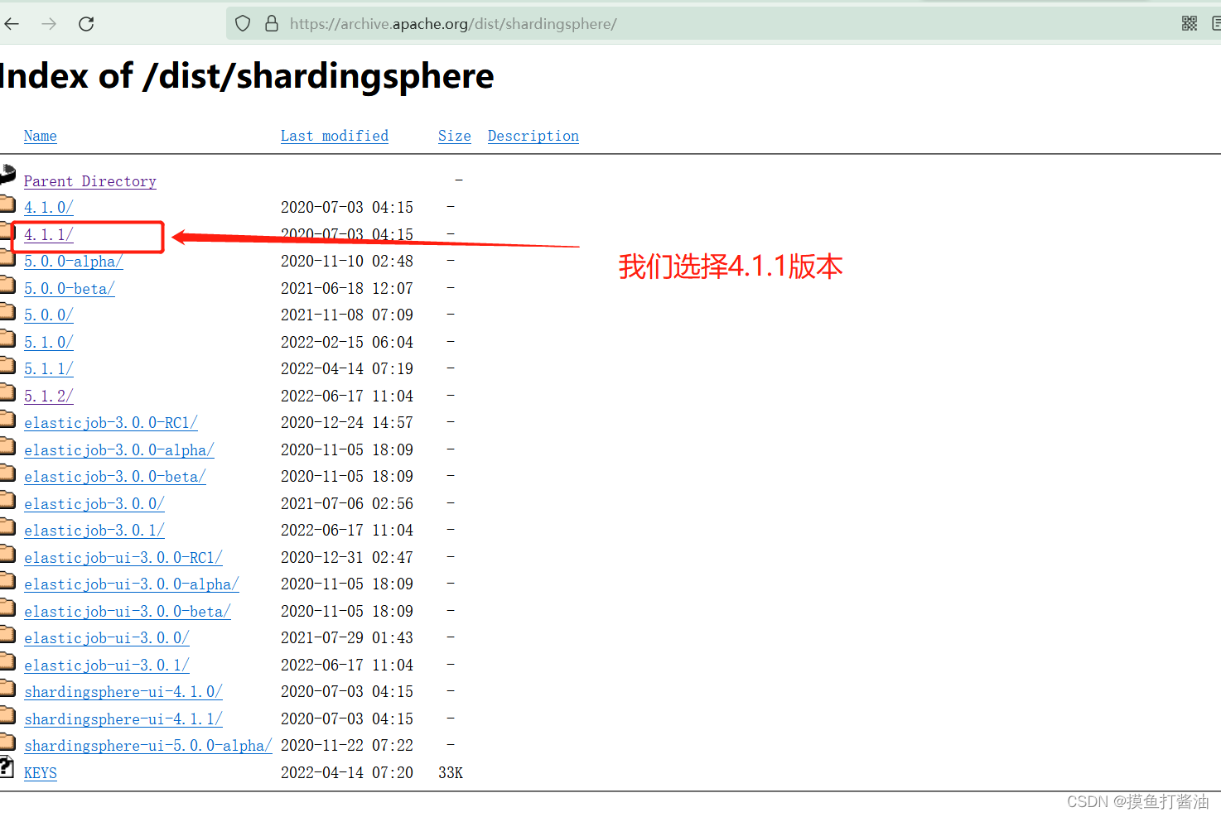Open the shardingsphere-ui-4.1.1/ directory

pyautogui.click(x=123, y=719)
